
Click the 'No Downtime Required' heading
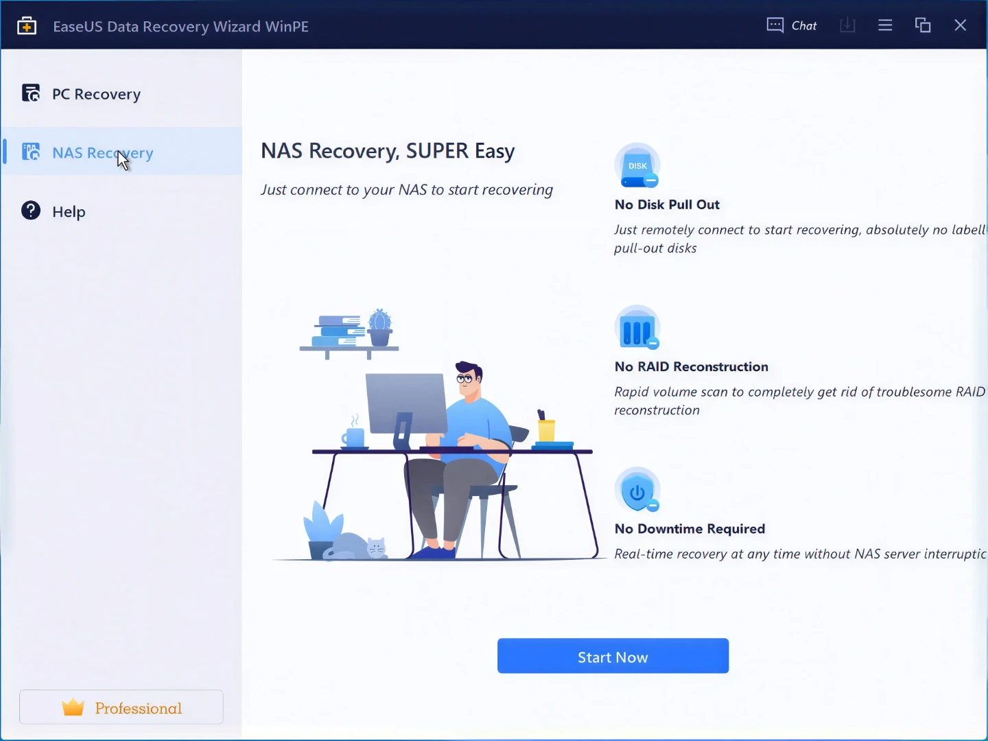click(690, 529)
